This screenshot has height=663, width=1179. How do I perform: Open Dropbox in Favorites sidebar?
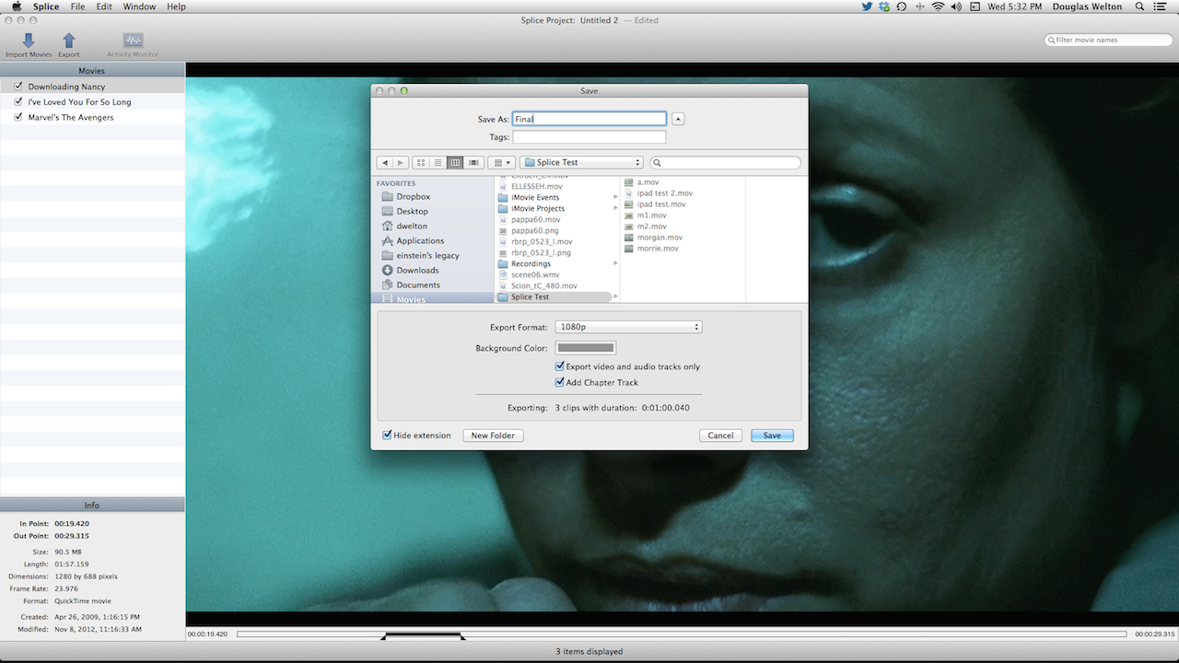[x=413, y=196]
